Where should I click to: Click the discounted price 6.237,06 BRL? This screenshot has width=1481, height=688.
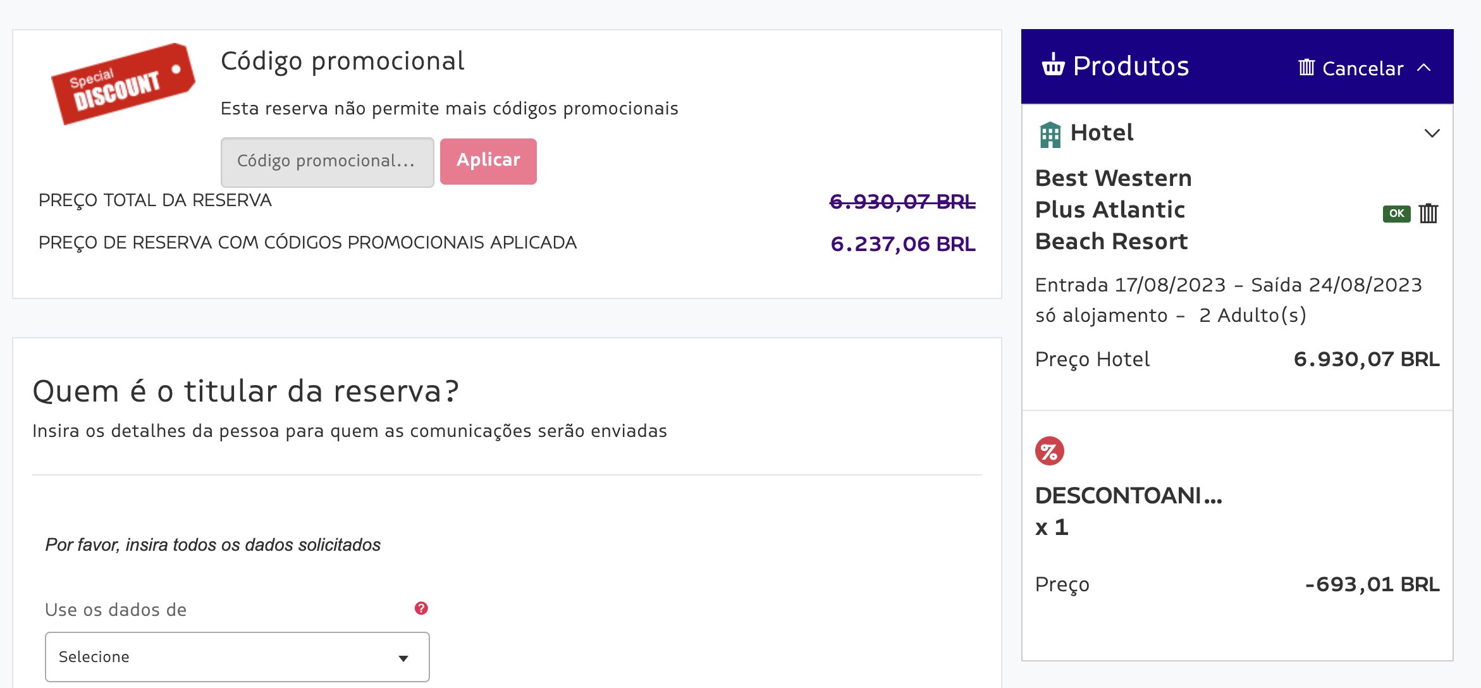click(x=902, y=244)
